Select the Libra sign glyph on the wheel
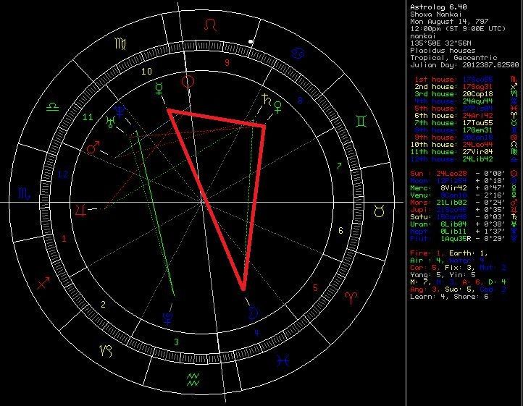This screenshot has height=406, width=523. tap(53, 107)
